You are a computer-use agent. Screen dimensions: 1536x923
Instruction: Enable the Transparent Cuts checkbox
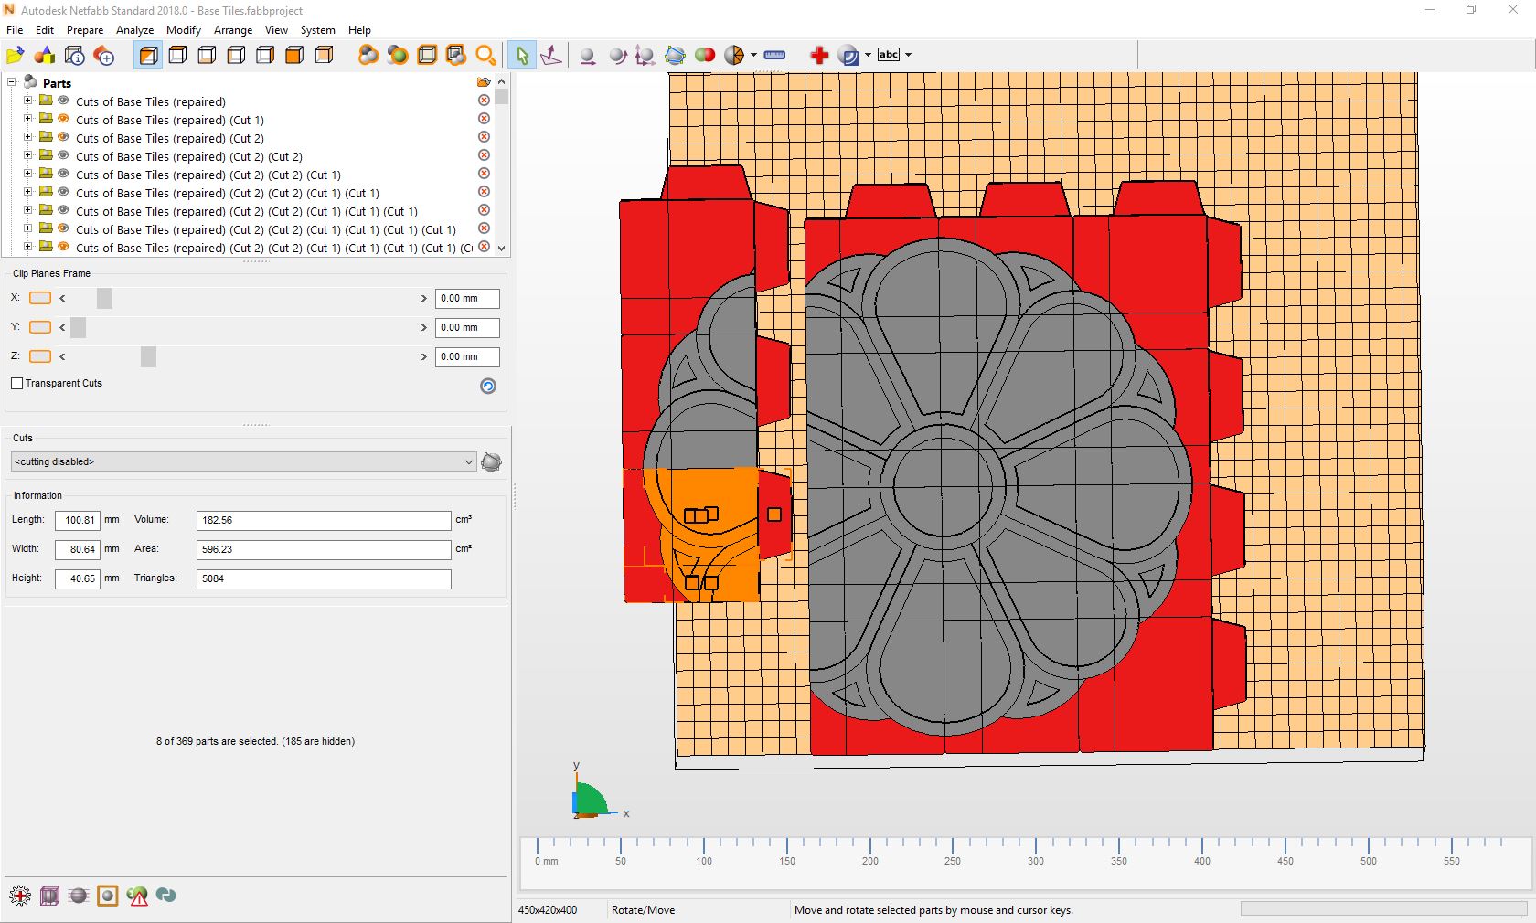(x=17, y=384)
